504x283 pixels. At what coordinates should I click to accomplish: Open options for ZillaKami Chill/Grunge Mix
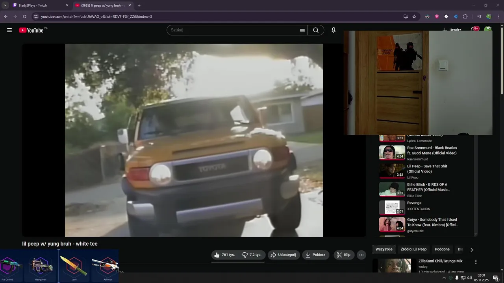tap(476, 262)
